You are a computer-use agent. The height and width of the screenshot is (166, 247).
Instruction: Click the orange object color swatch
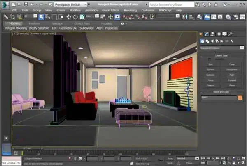240,98
